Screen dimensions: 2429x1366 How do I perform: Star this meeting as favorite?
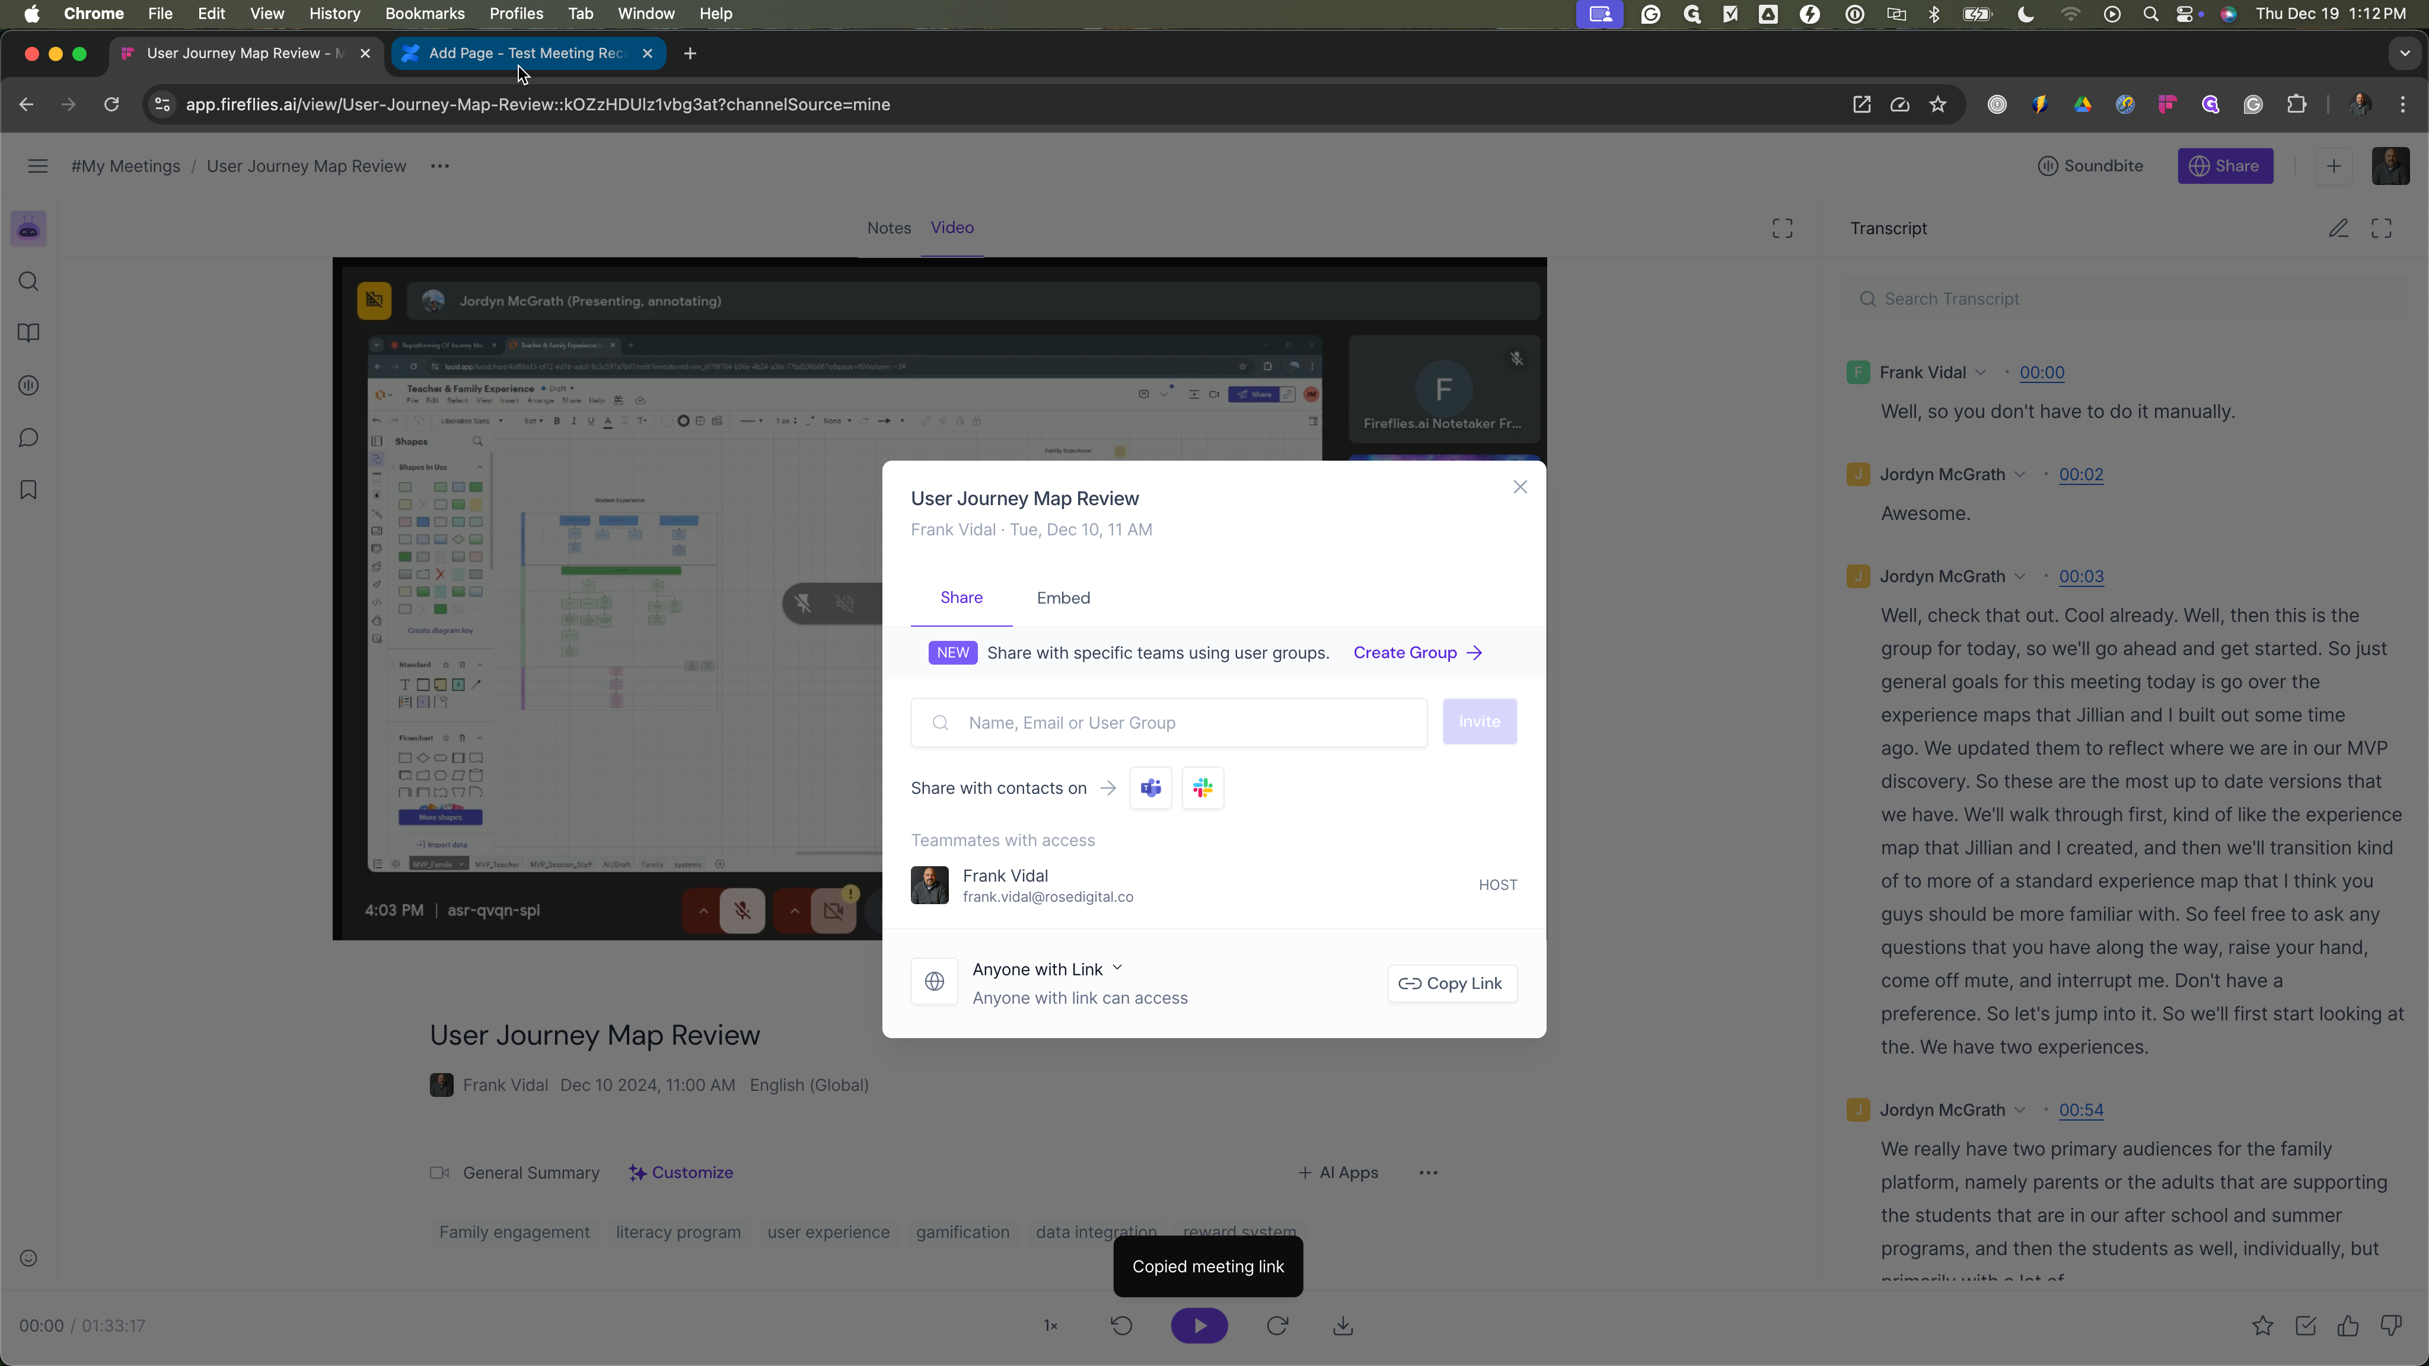2262,1326
